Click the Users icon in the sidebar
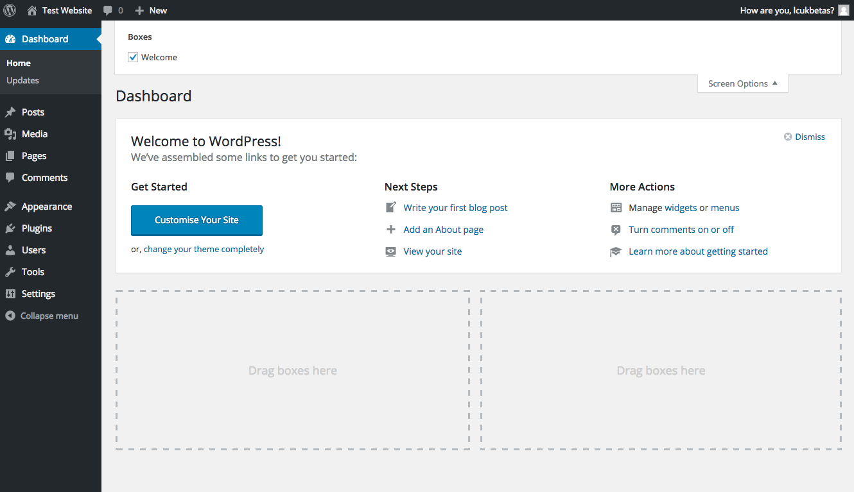 (x=12, y=250)
